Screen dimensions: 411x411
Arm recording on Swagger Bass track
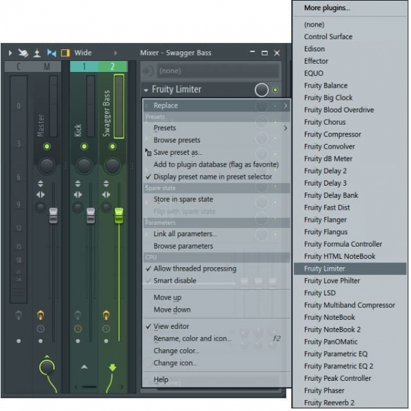[106, 315]
